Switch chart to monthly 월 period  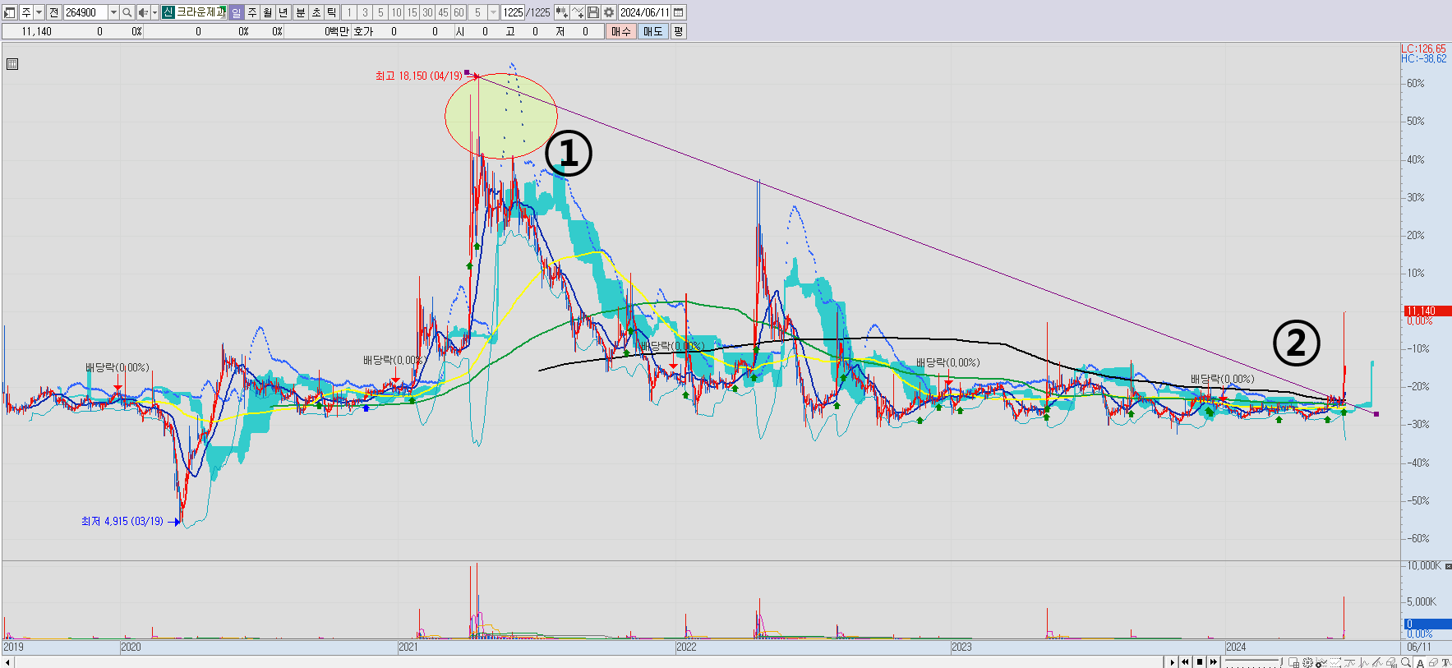268,12
